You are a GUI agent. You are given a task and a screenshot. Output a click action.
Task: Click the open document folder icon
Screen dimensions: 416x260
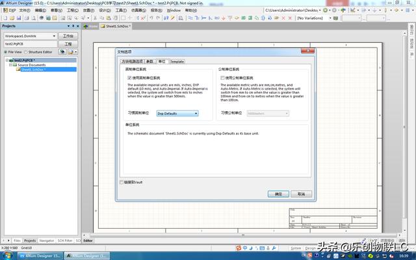(x=12, y=18)
